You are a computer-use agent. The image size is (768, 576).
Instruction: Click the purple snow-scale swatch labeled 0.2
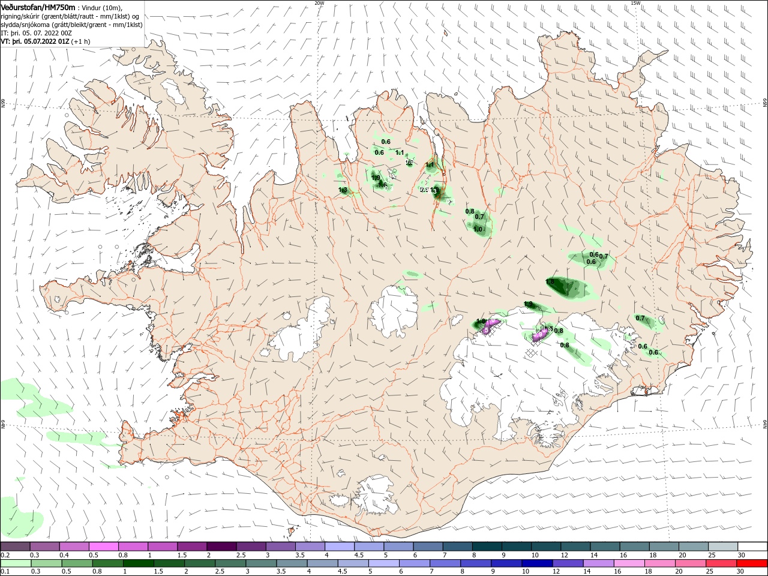15,547
